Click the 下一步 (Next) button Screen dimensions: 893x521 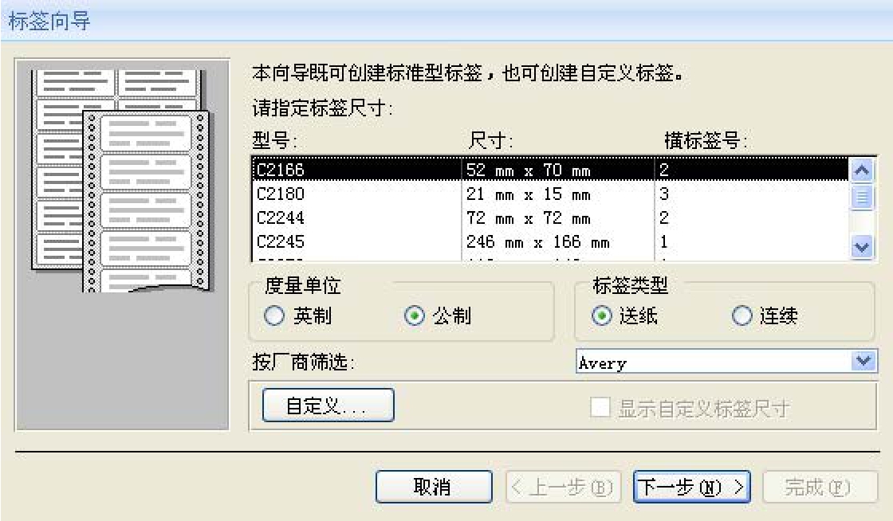pos(692,488)
